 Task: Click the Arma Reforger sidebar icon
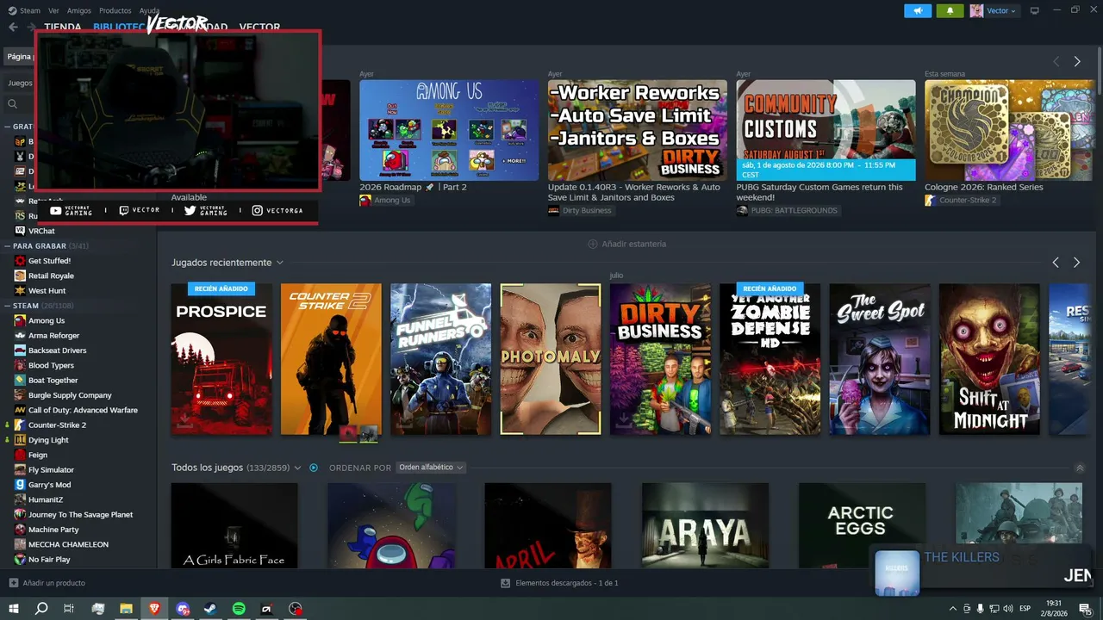20,335
